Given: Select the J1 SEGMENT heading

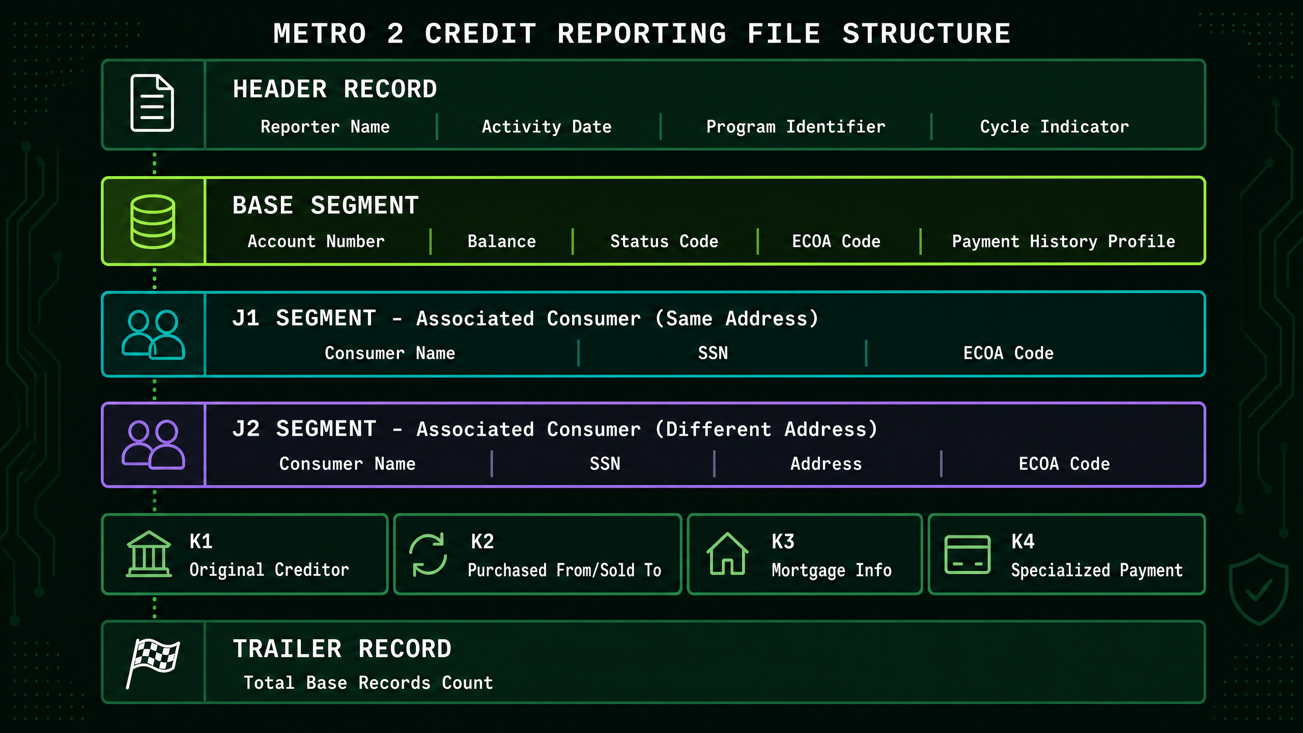Looking at the screenshot, I should [304, 318].
